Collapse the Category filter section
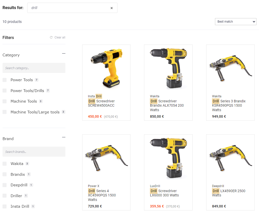This screenshot has width=259, height=213. 64,53
